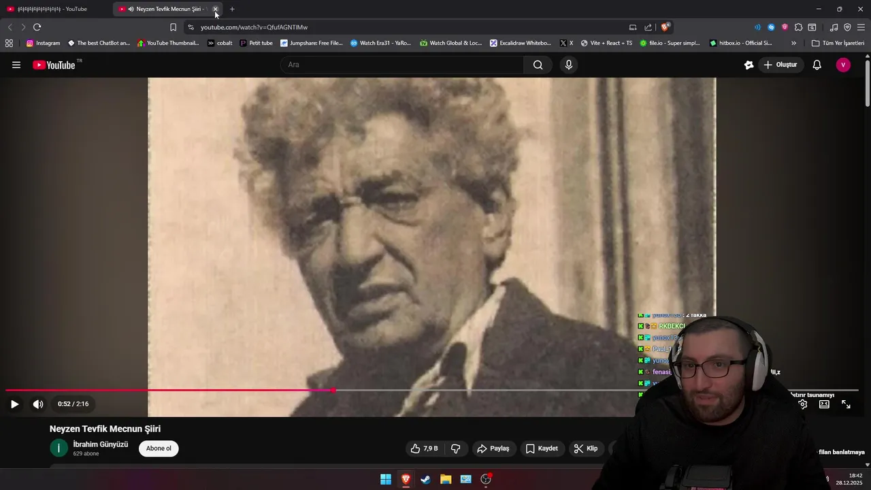Like the video with thumbs up
The width and height of the screenshot is (871, 490).
pyautogui.click(x=424, y=448)
